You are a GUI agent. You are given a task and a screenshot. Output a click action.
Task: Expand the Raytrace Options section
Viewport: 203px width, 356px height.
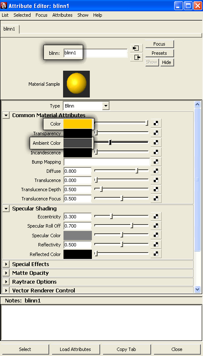pyautogui.click(x=6, y=282)
